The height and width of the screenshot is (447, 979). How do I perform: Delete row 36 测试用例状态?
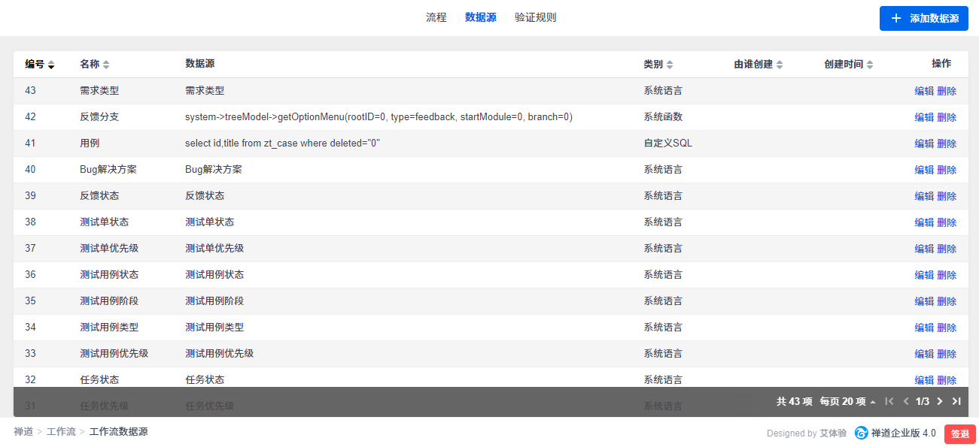tap(947, 275)
